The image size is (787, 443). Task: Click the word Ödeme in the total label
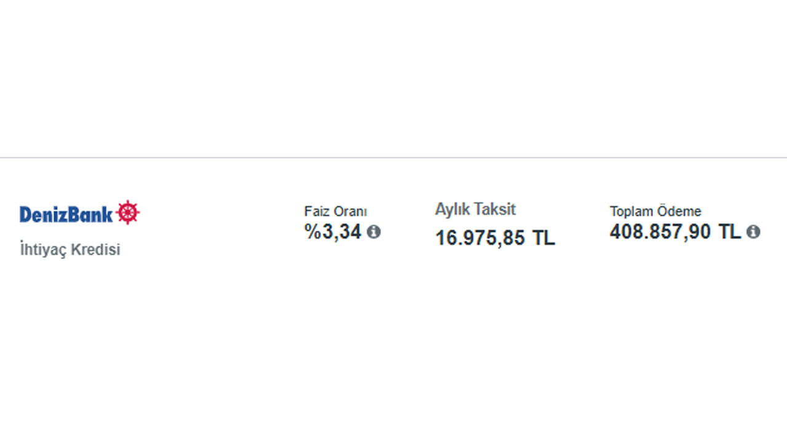pyautogui.click(x=679, y=212)
